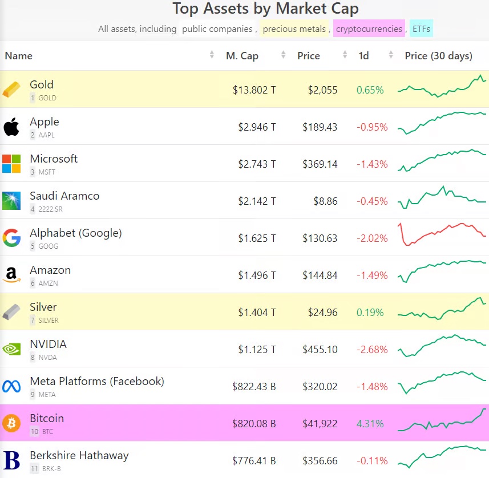This screenshot has height=478, width=489.
Task: Click the Apple logo icon
Action: 11,127
